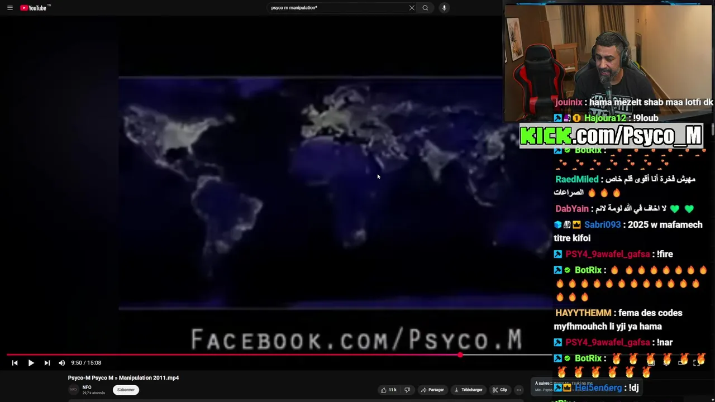Click message '2025 w mafamech titre kifoi'

click(x=628, y=231)
